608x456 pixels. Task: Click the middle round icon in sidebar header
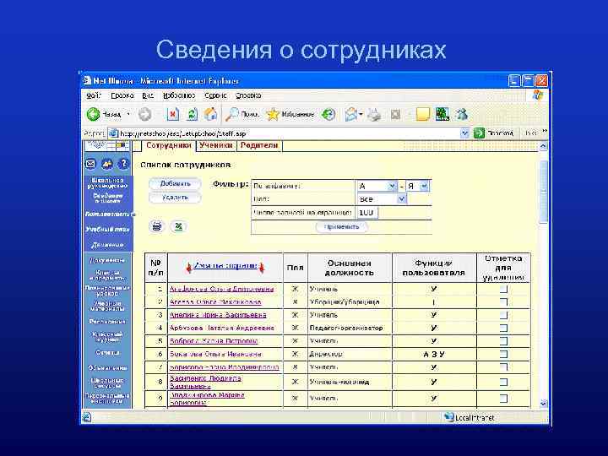(107, 164)
